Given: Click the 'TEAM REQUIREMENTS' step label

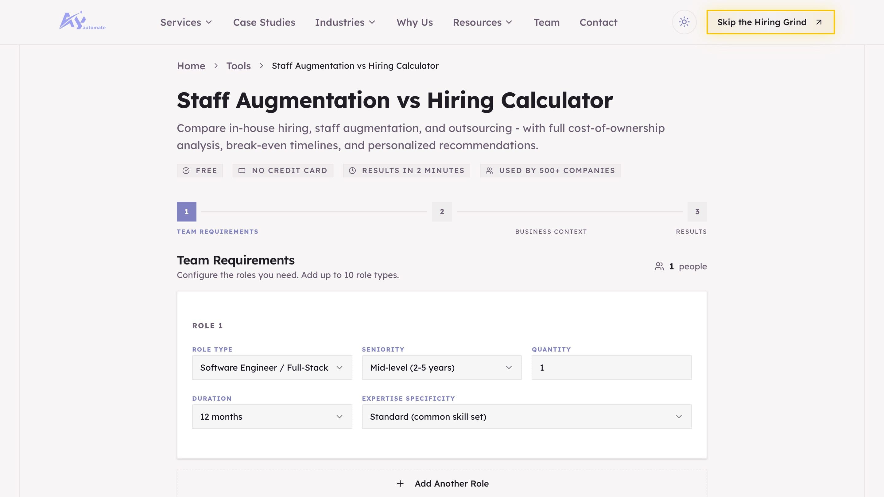Looking at the screenshot, I should click(x=217, y=232).
